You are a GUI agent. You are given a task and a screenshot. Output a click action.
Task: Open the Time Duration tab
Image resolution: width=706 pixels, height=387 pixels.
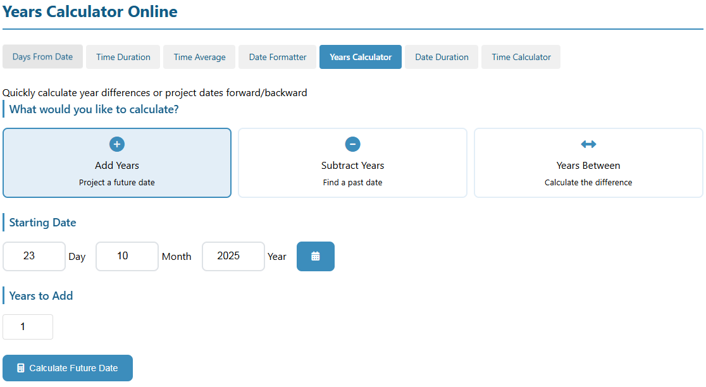(x=123, y=57)
